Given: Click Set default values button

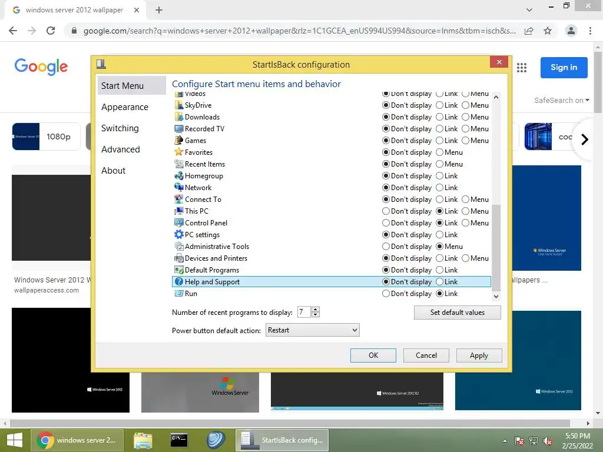Looking at the screenshot, I should pyautogui.click(x=457, y=313).
